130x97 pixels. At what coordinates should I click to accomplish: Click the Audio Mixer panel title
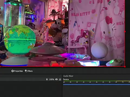(68, 76)
